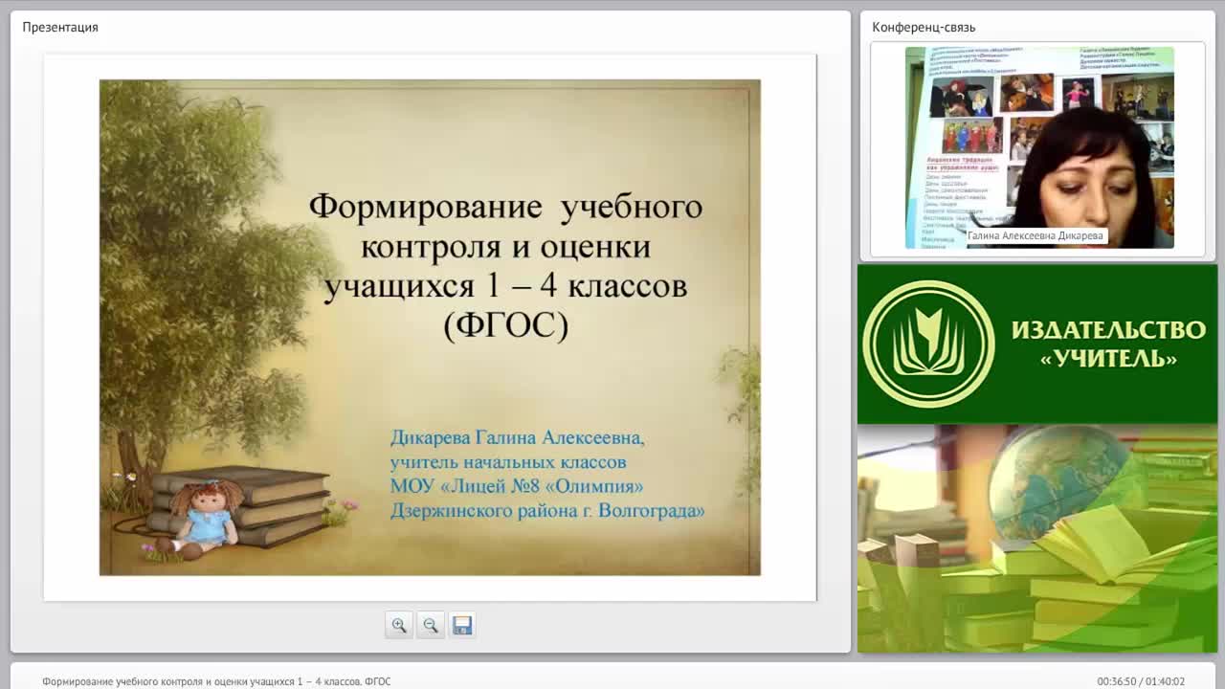Click the circular book emblem logo
Image resolution: width=1225 pixels, height=689 pixels.
pyautogui.click(x=928, y=344)
